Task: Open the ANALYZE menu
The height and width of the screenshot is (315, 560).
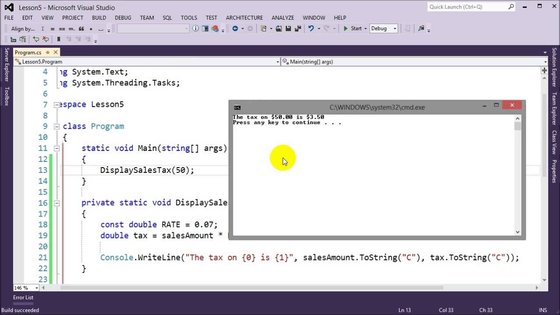Action: [283, 17]
